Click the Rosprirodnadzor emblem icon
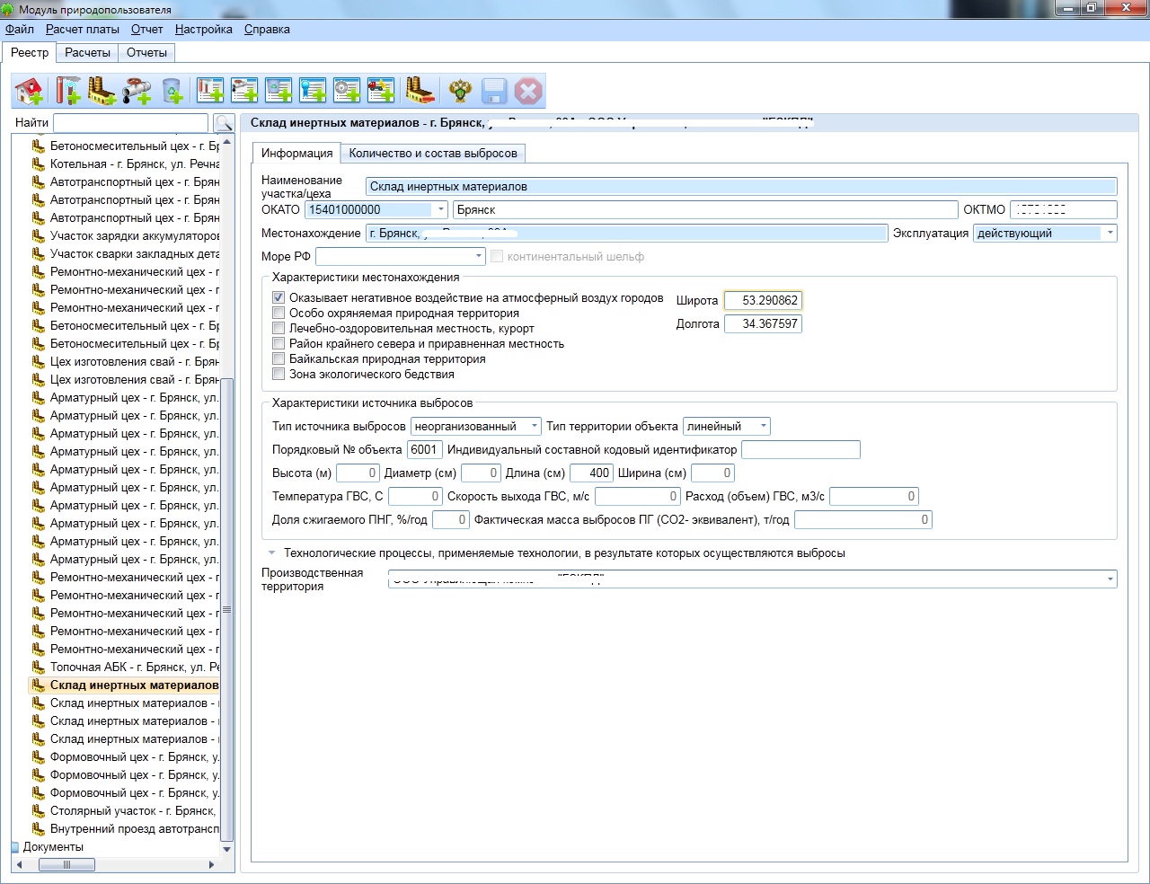The height and width of the screenshot is (884, 1150). 460,91
